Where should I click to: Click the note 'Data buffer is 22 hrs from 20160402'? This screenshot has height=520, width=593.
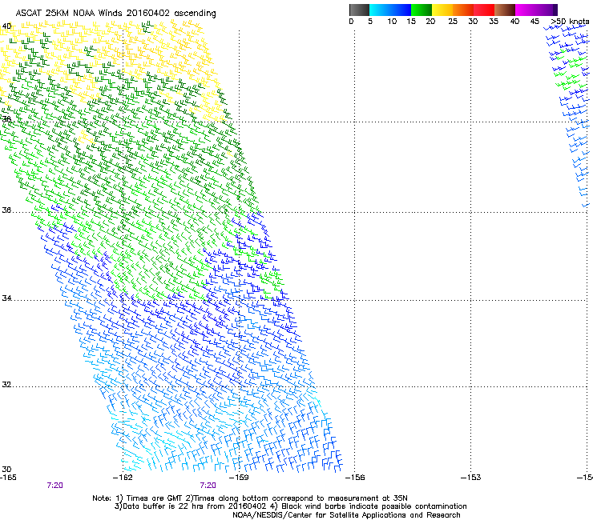point(195,506)
